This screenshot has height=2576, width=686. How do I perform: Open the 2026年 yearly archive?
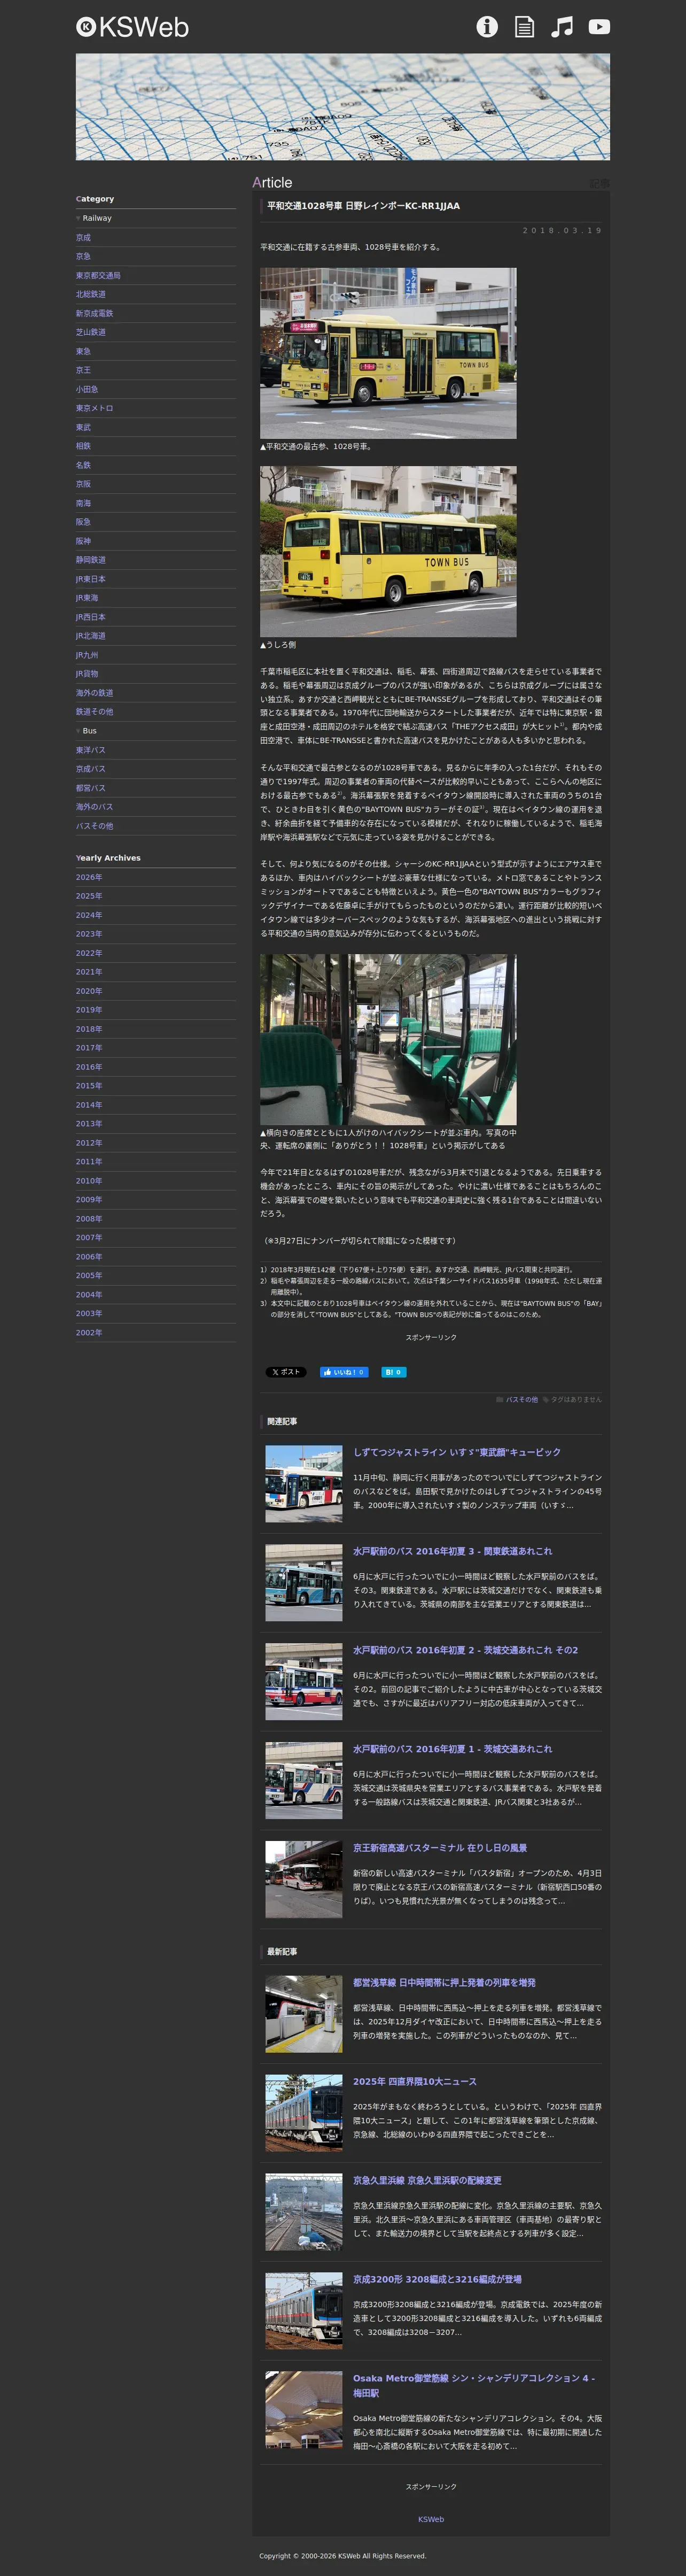[89, 877]
